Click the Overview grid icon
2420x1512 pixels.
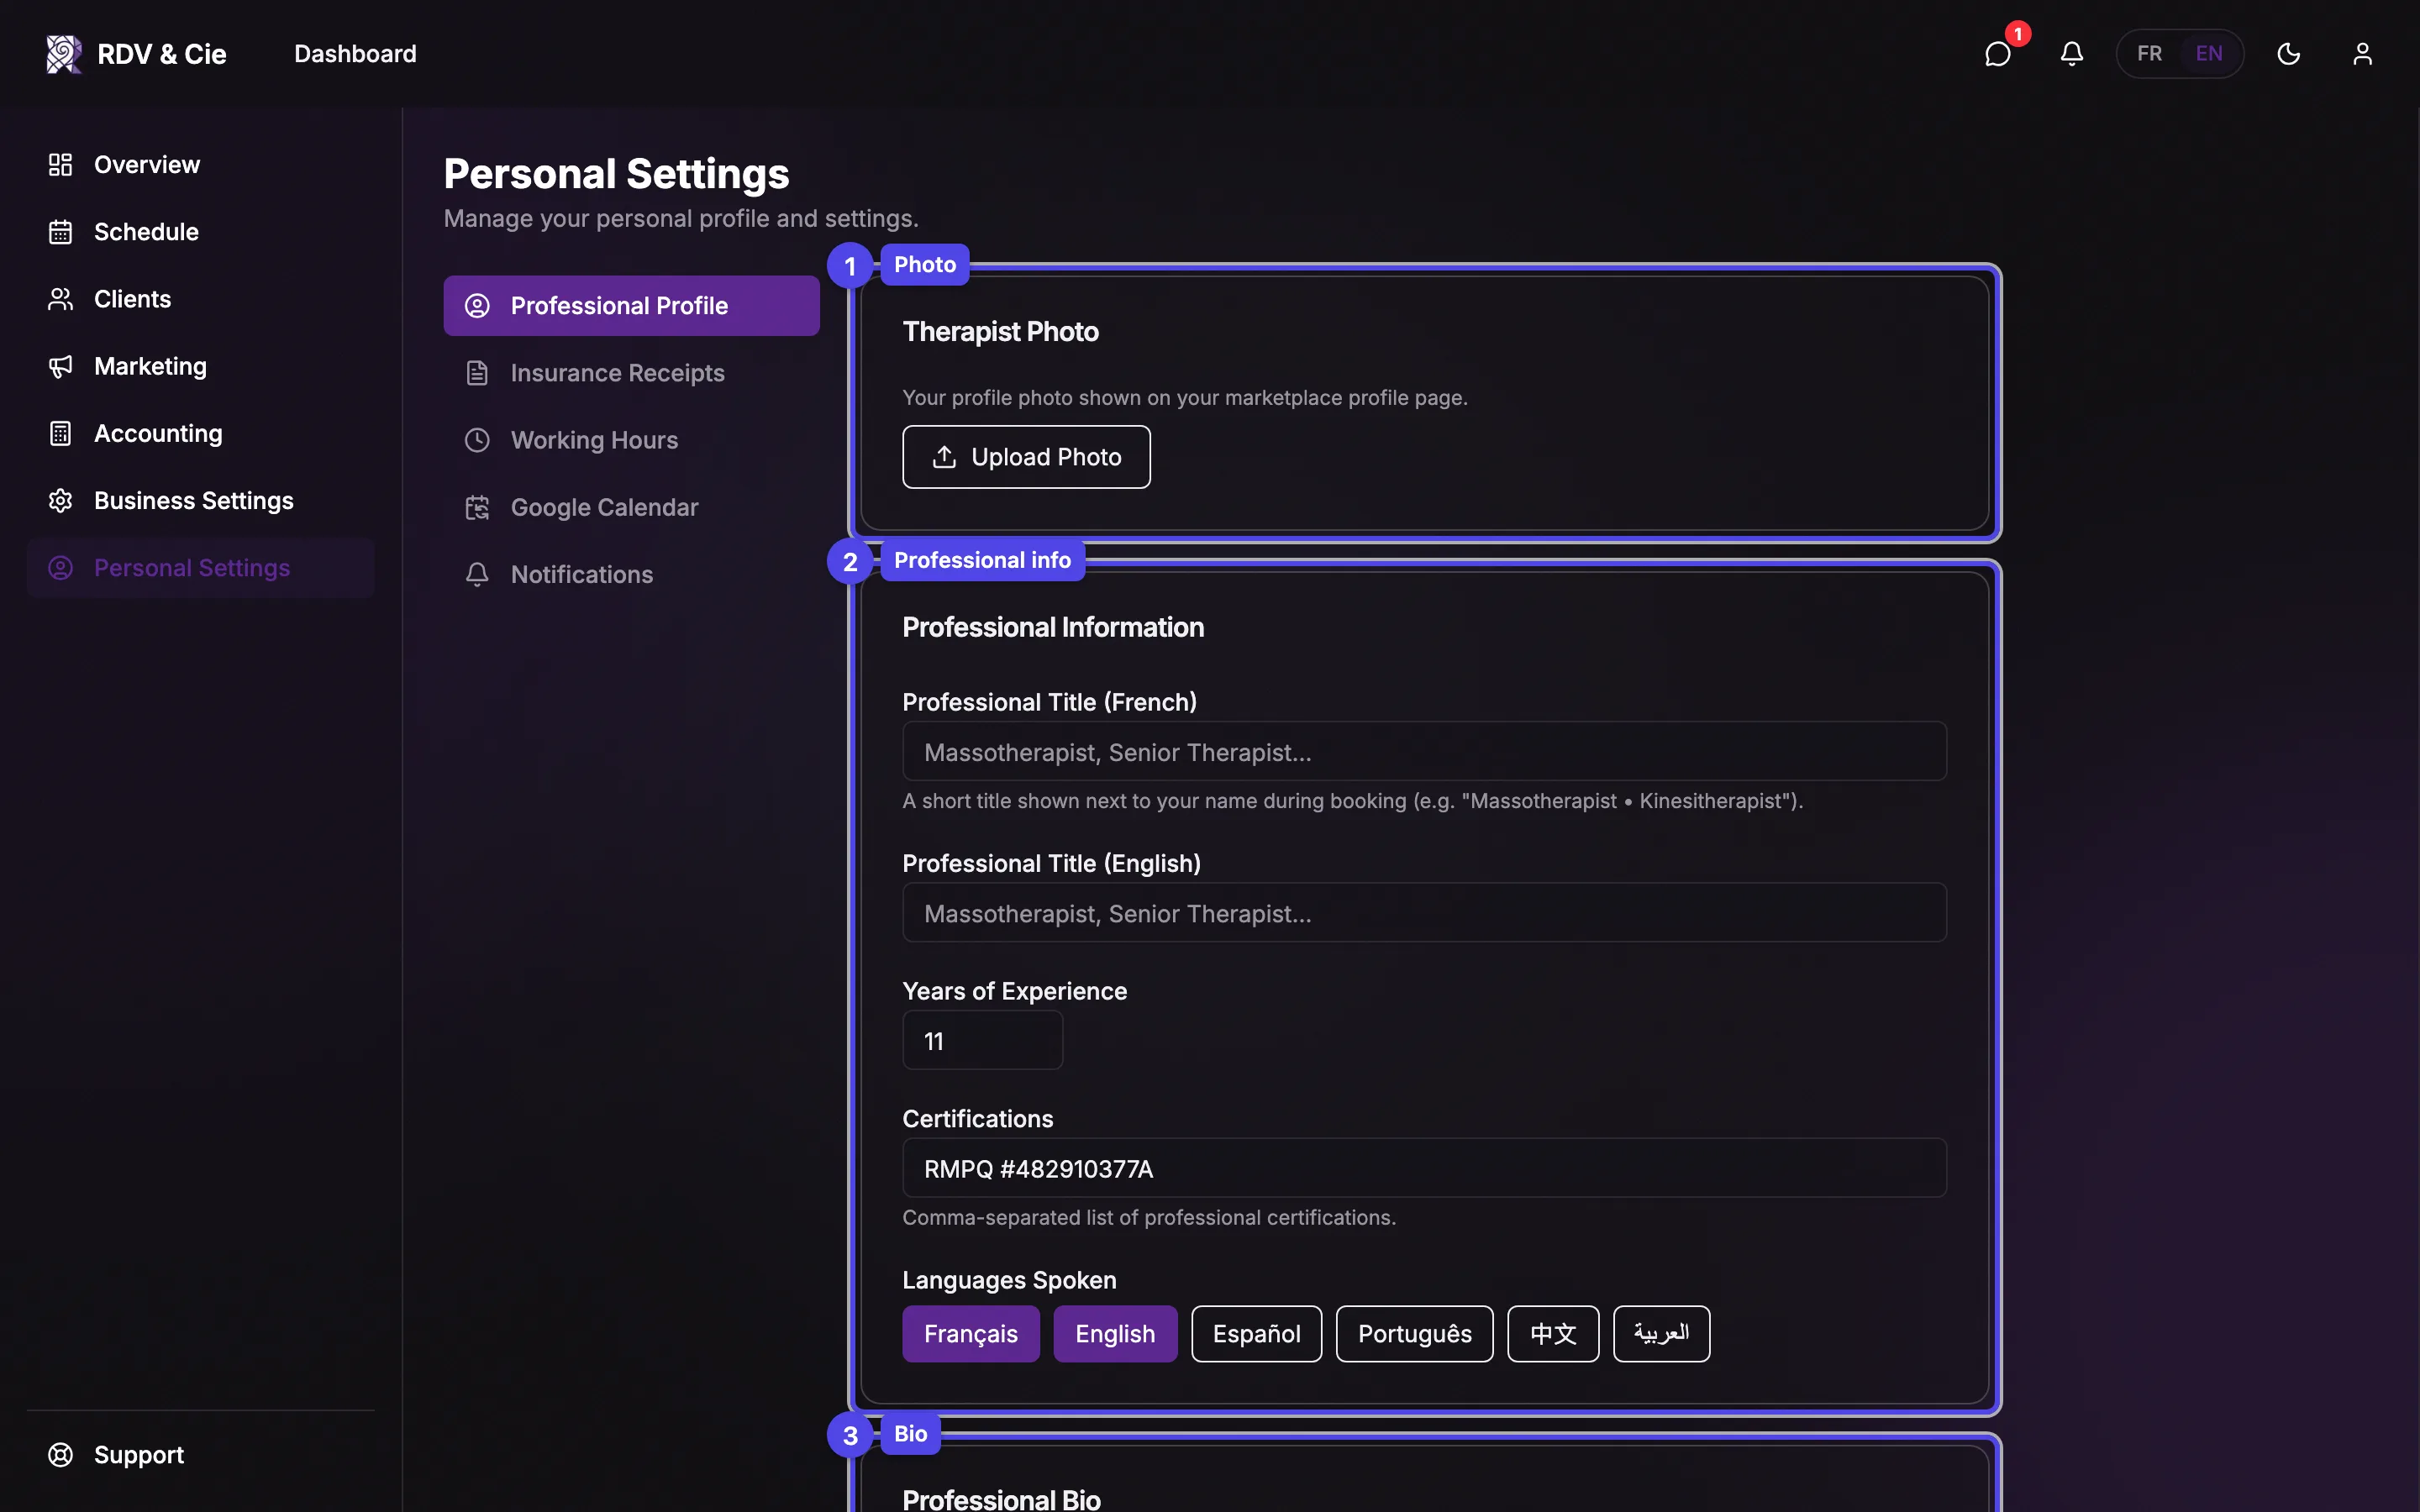(x=60, y=165)
